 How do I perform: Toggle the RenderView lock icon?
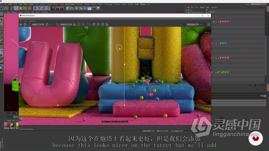74,25
